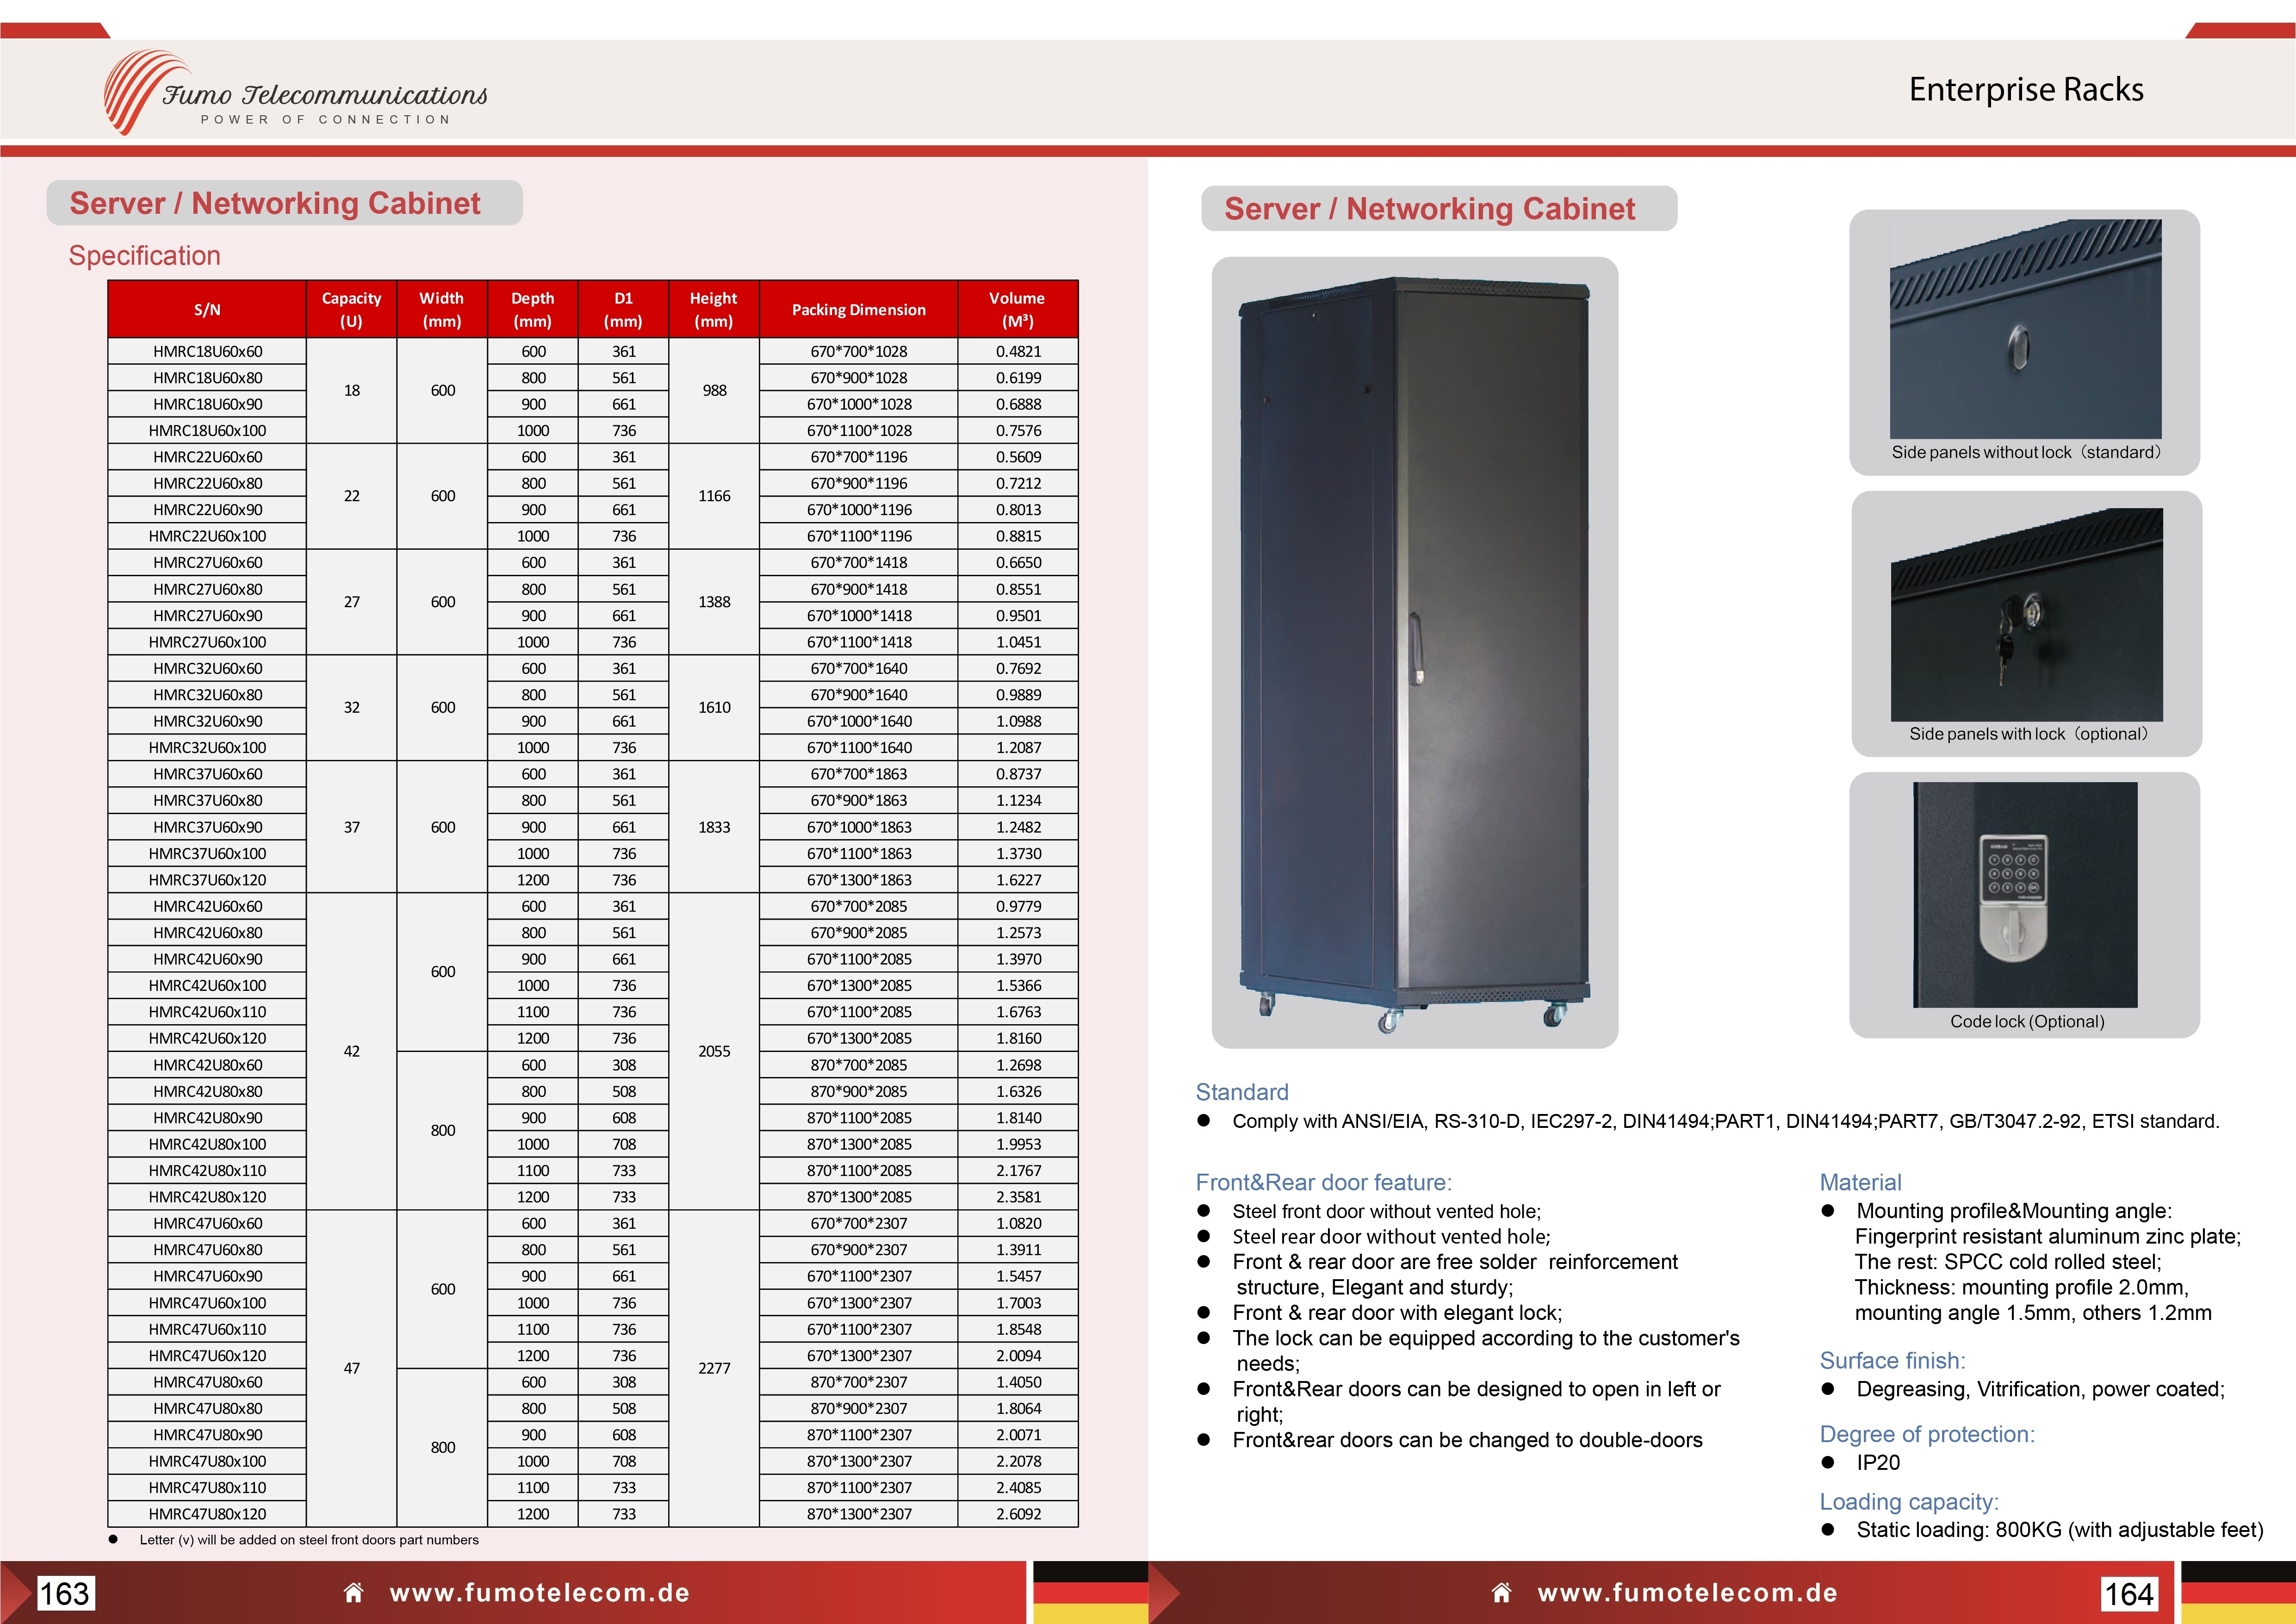
Task: Open www.fumotelecom.de link on right footer
Action: [1688, 1592]
